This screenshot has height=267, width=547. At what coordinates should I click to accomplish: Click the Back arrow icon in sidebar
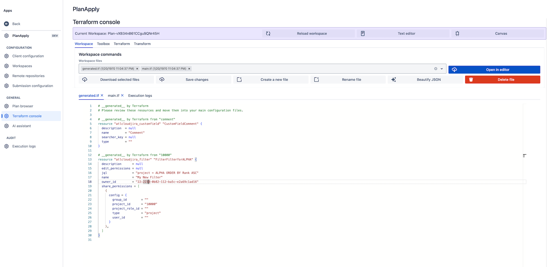click(x=7, y=24)
